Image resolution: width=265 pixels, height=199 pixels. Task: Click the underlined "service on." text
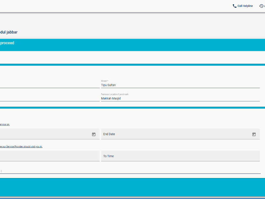5,124
